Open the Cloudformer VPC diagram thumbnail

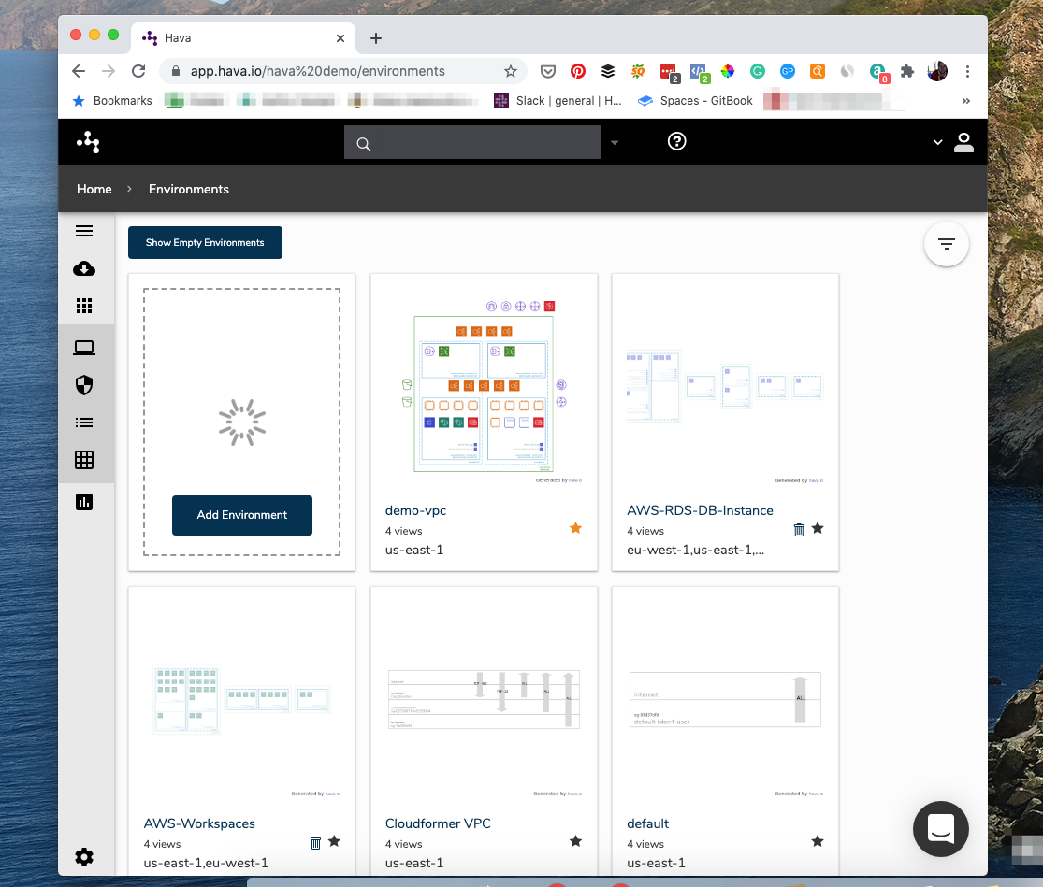click(484, 700)
